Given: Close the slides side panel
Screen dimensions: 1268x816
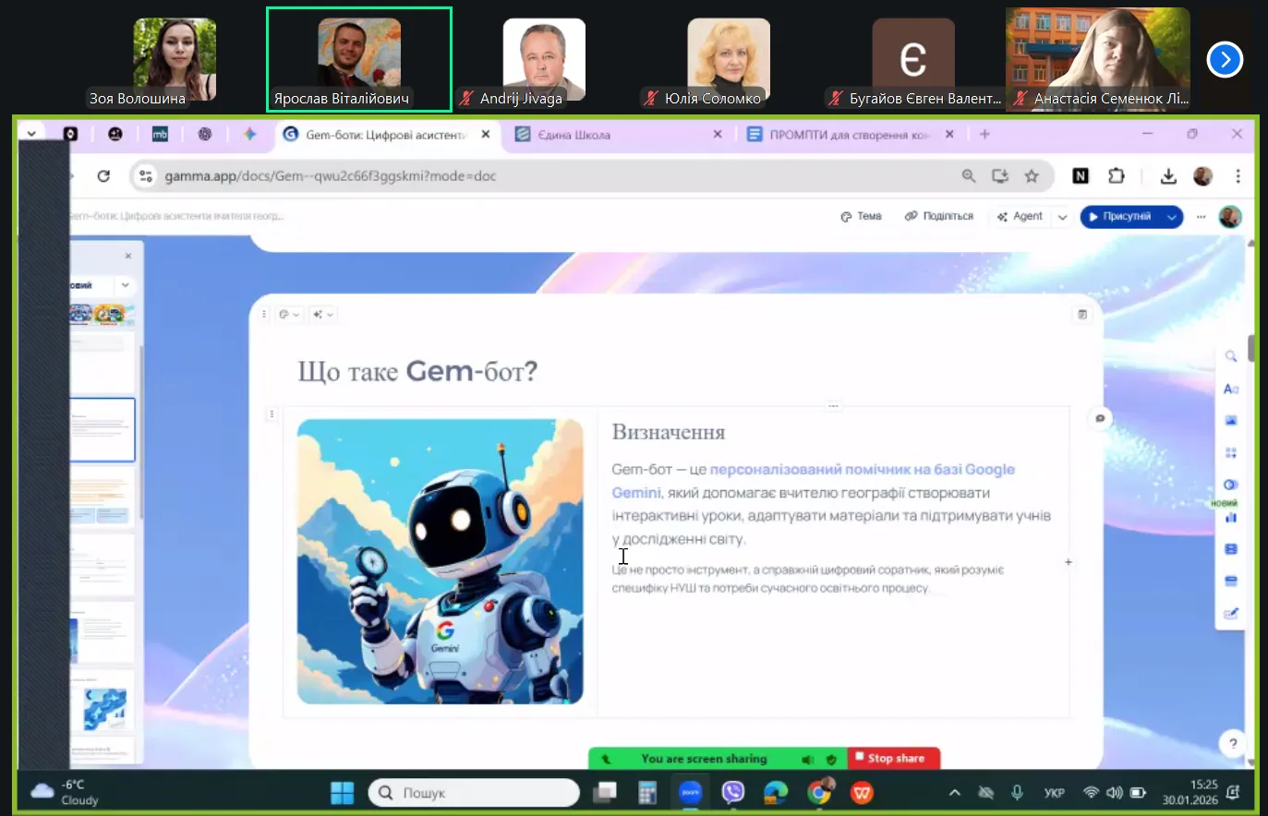Looking at the screenshot, I should coord(128,256).
